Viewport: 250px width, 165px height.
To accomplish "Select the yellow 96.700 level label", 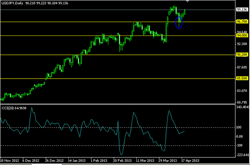I will 242,22.
